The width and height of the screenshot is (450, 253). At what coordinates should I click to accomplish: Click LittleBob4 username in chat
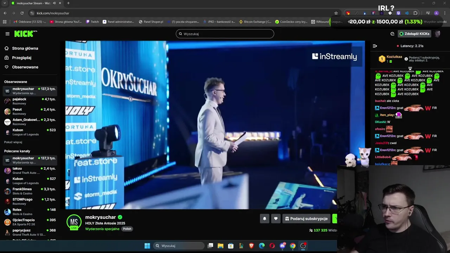[x=383, y=157]
